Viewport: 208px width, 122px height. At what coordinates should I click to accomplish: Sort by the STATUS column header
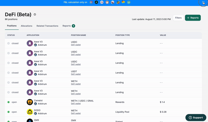(x=11, y=35)
